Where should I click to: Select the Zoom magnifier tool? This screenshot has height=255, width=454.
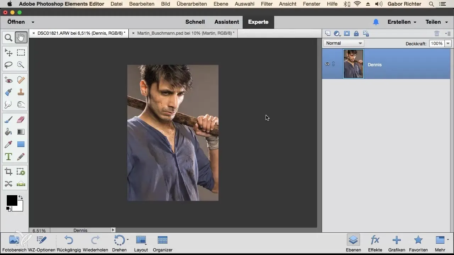[x=9, y=37]
